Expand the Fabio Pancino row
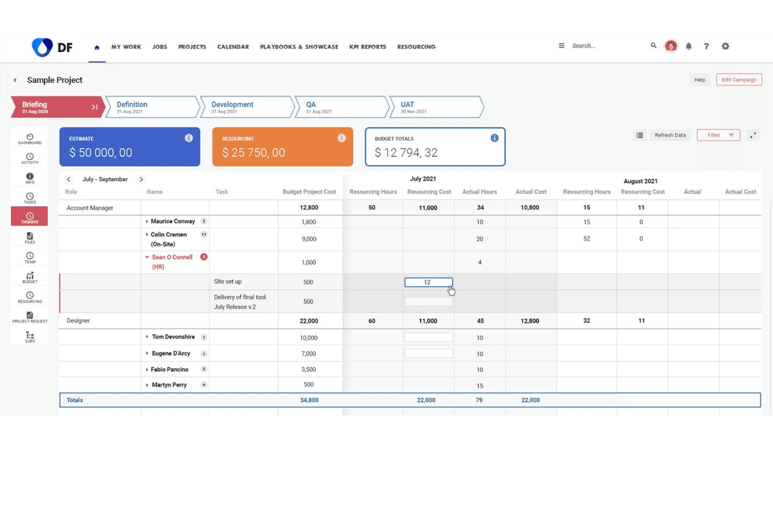 click(x=147, y=369)
